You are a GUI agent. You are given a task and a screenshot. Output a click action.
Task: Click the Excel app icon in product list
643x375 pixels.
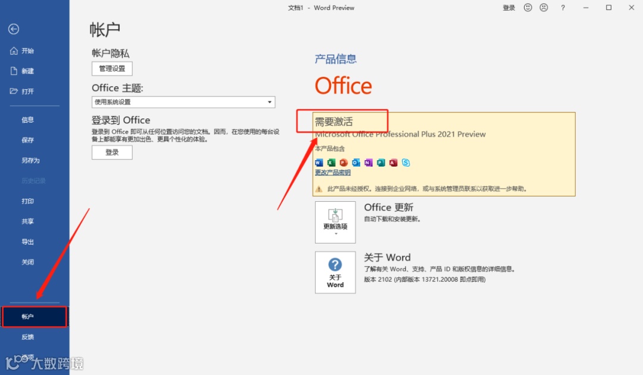(x=332, y=162)
